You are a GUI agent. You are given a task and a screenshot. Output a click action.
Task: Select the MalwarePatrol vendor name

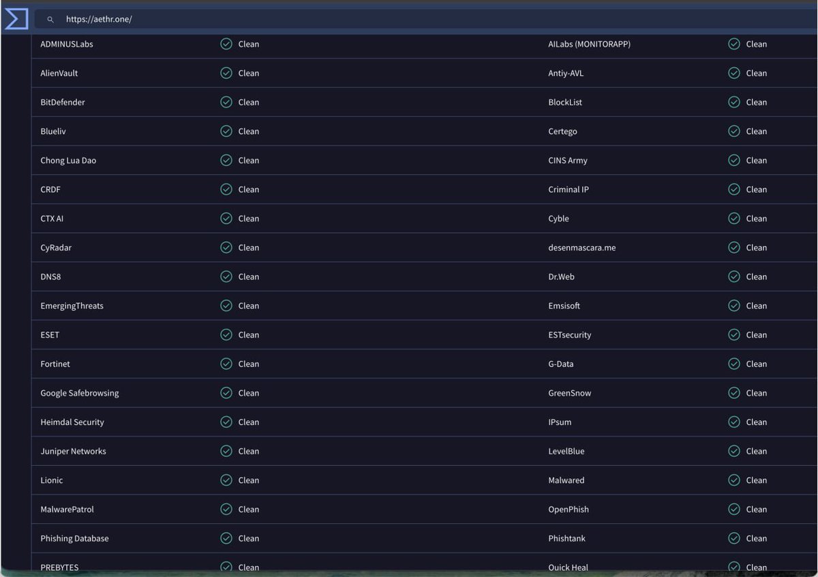point(67,510)
